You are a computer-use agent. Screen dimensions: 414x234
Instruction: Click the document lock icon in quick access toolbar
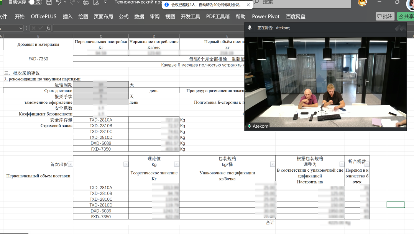[x=96, y=2]
